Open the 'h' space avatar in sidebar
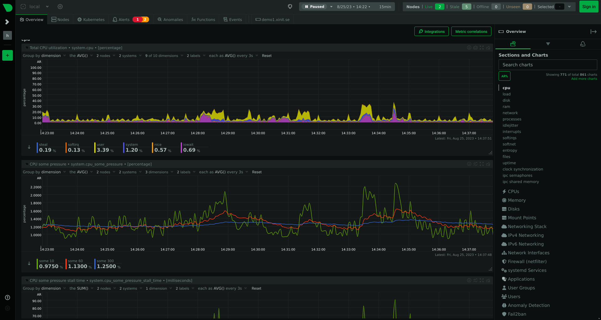 click(8, 35)
